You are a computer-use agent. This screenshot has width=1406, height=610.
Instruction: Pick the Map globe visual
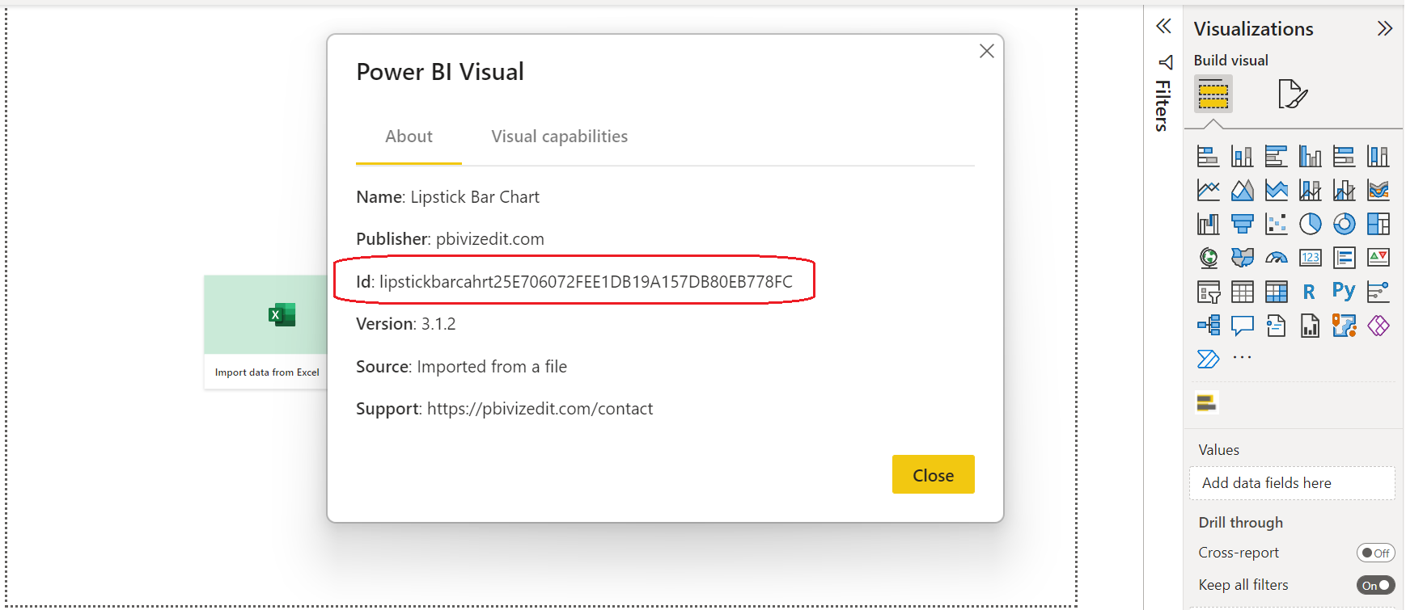[1208, 258]
